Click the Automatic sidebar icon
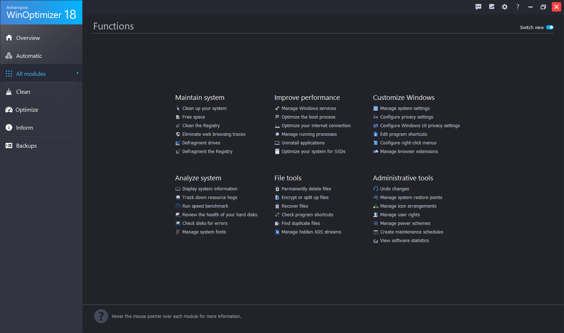Viewport: 564px width, 333px height. (9, 56)
